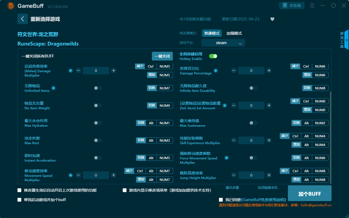
Task: Open the steam game platform dropdown
Action: click(x=223, y=43)
